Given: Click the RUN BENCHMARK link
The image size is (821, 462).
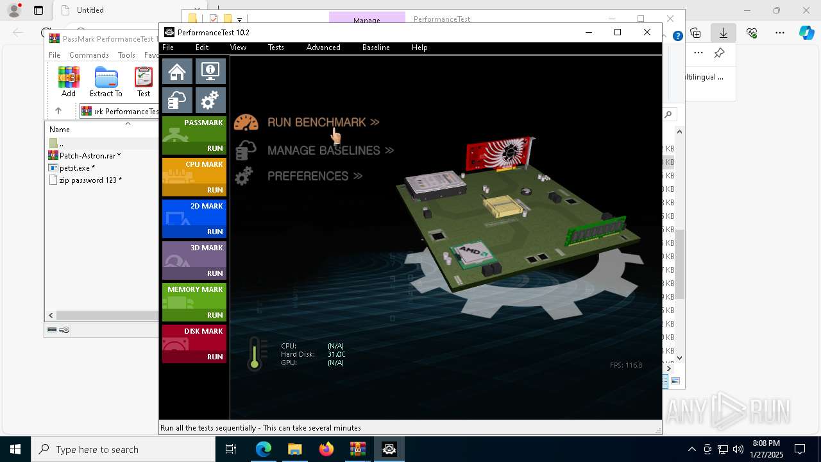Looking at the screenshot, I should point(323,122).
